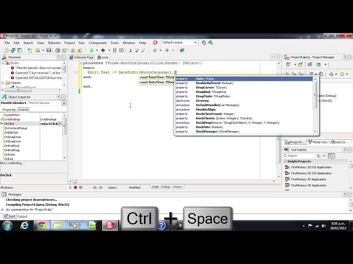
Task: Click the green Run button in toolbar
Action: coord(91,50)
